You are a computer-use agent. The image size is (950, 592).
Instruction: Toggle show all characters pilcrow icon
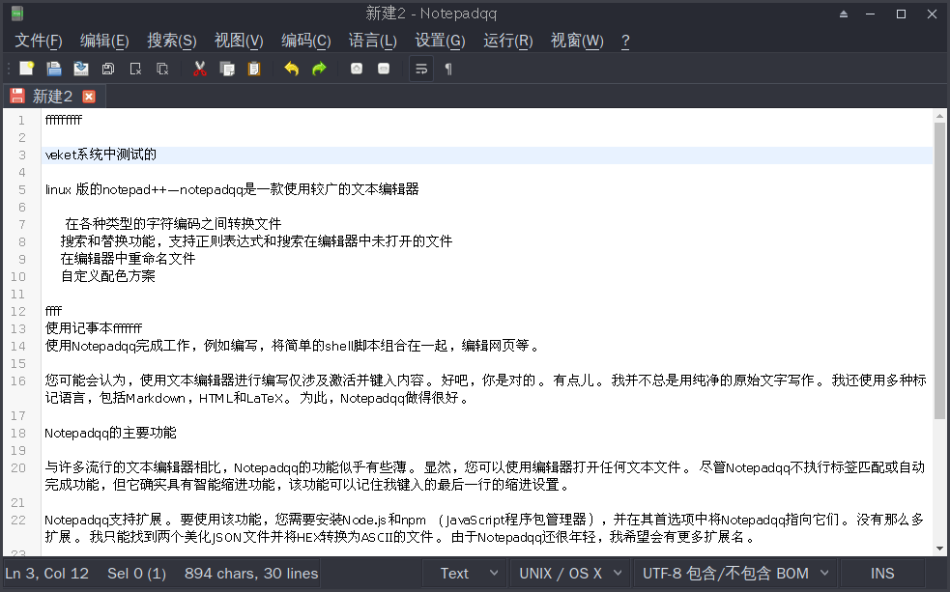click(448, 69)
